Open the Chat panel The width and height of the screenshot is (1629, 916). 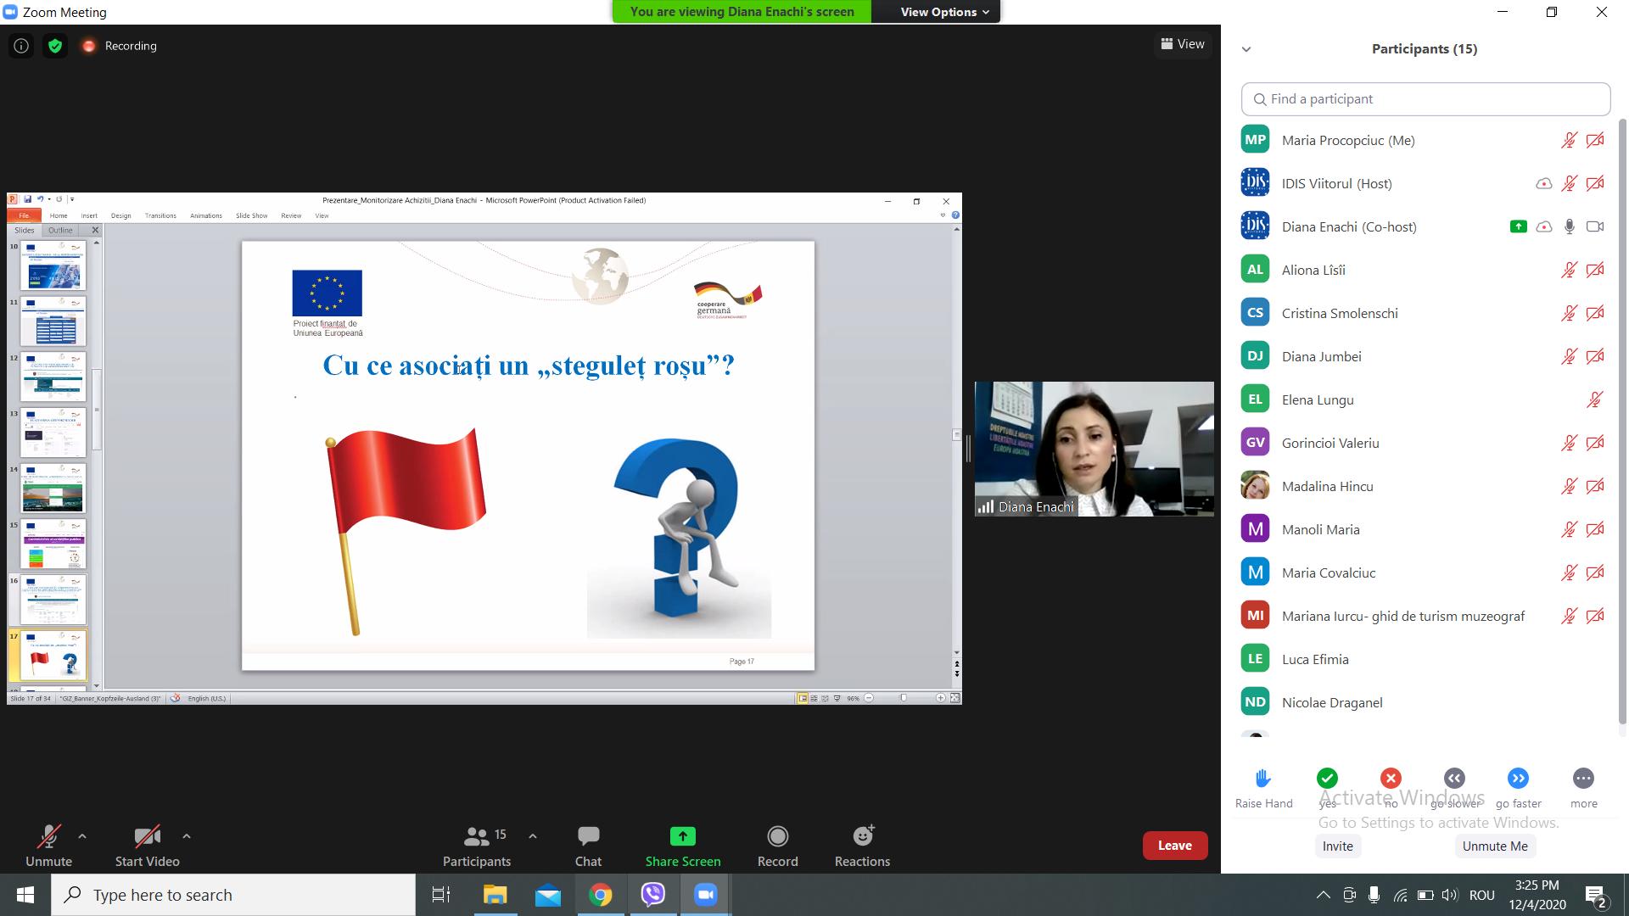click(588, 846)
